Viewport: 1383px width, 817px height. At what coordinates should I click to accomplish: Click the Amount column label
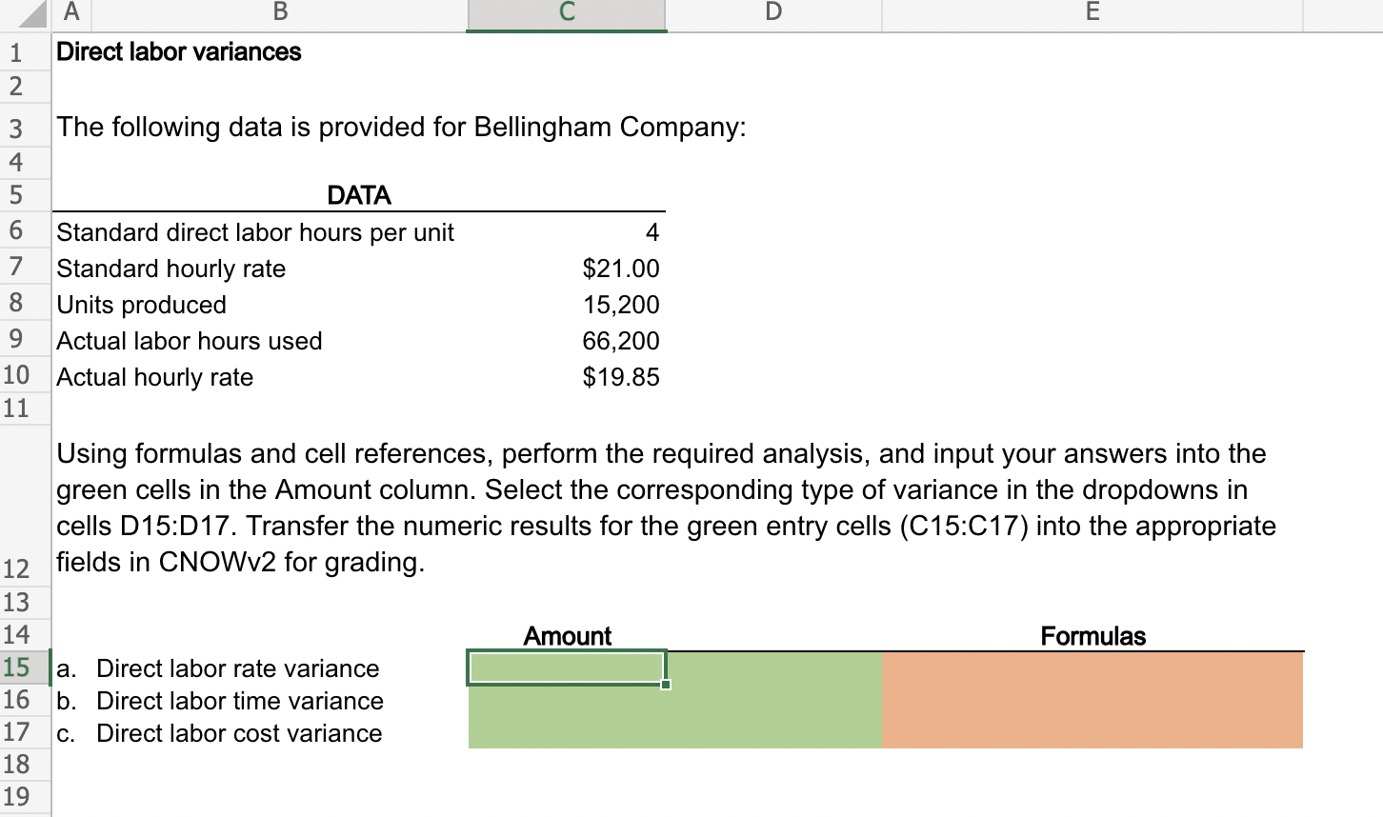(566, 635)
